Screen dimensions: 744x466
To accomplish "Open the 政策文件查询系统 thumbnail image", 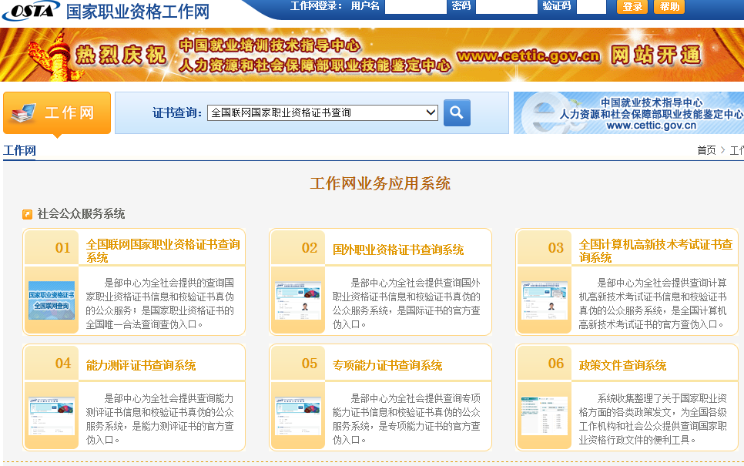I will (544, 416).
